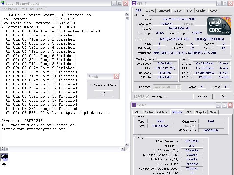Switch to SPD tab in upper CPU-Z
234x175 pixels.
(189, 11)
